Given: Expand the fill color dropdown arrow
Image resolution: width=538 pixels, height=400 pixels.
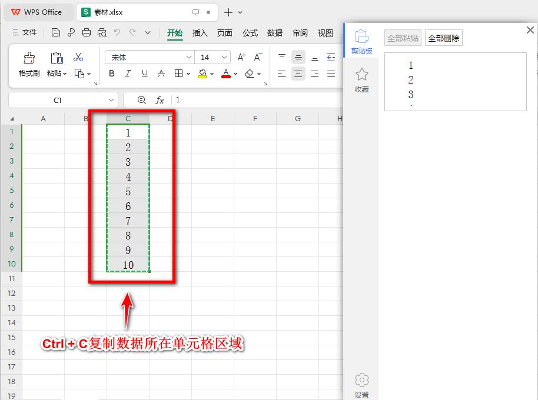Looking at the screenshot, I should point(212,74).
